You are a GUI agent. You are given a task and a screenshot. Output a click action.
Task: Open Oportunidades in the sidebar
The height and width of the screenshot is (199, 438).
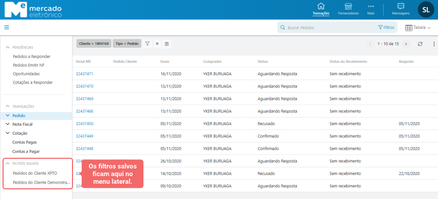tap(26, 74)
